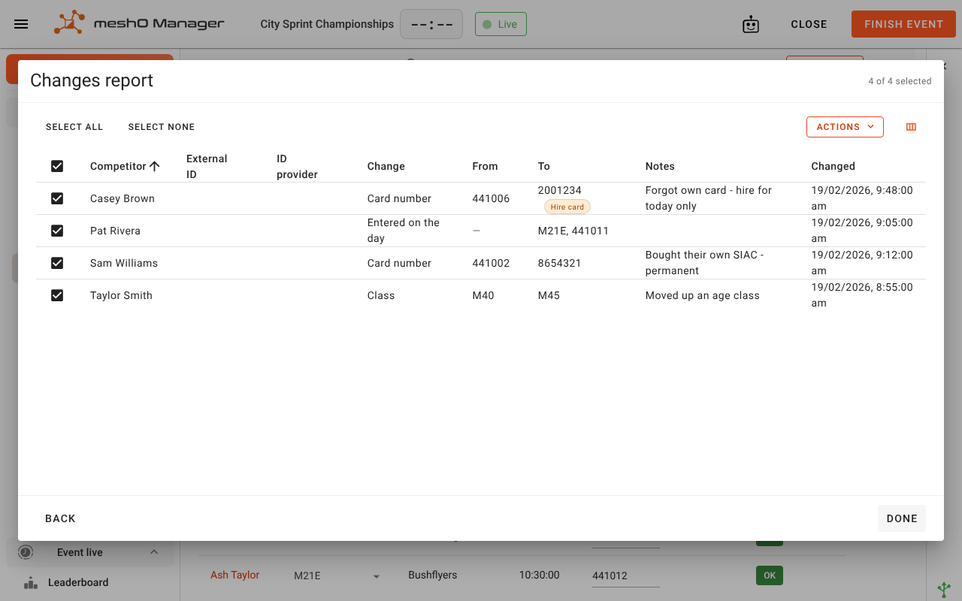Screen dimensions: 962x601
Task: Click the "M21E, 441011" cell
Action: (x=573, y=231)
